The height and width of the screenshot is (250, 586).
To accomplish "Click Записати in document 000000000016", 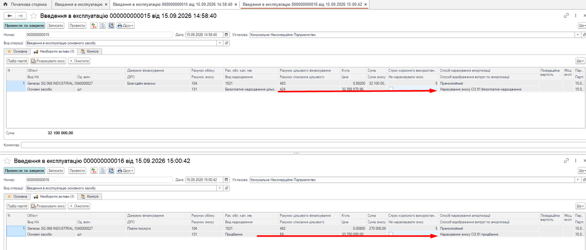I will (55, 170).
